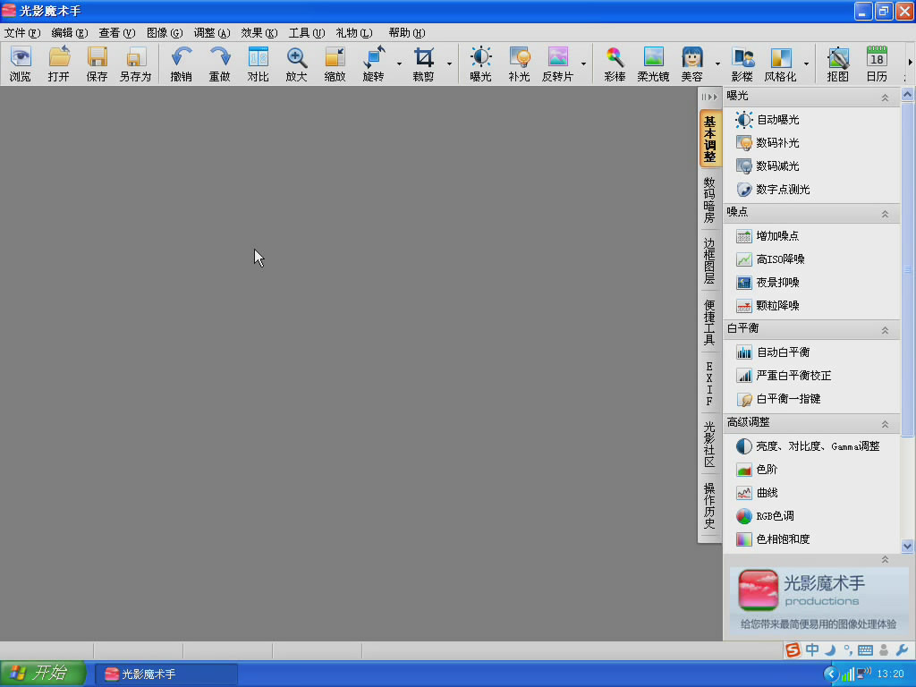The height and width of the screenshot is (687, 916).
Task: Click the 另存为 (Save As) icon
Action: 136,64
